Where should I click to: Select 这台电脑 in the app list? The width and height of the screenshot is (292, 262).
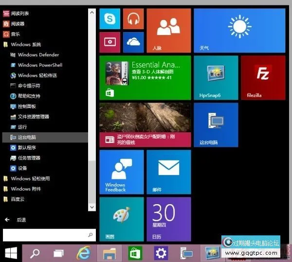pyautogui.click(x=45, y=138)
